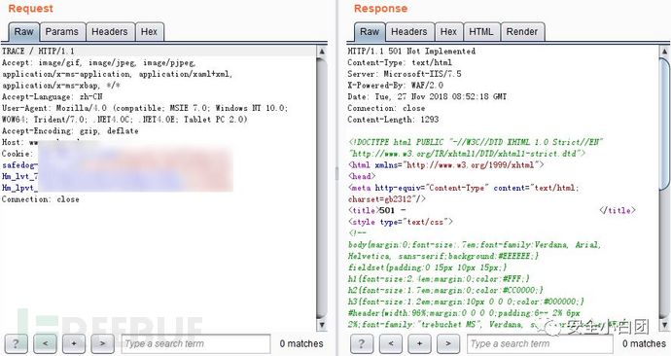Open the Hex tab in Response panel
This screenshot has height=356, width=671.
448,32
